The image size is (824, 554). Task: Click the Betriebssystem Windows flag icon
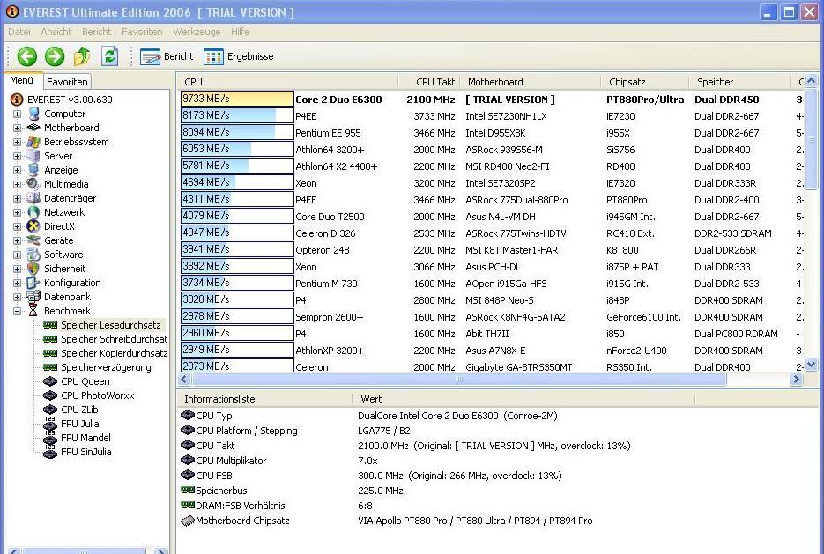[33, 142]
